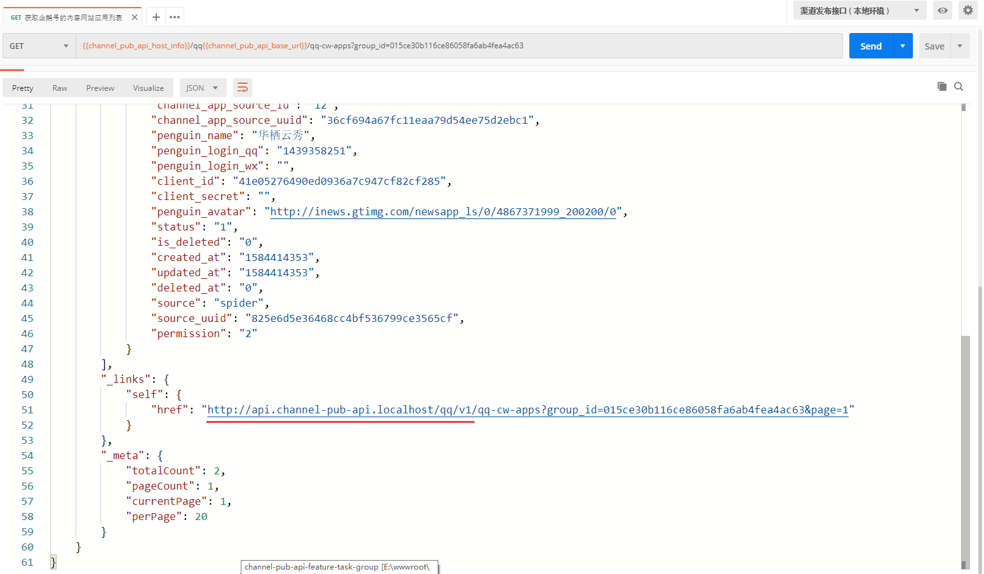This screenshot has height=574, width=984.
Task: Expand the environment selector dropdown
Action: click(859, 11)
